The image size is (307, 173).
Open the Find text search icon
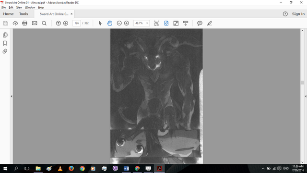click(x=44, y=23)
